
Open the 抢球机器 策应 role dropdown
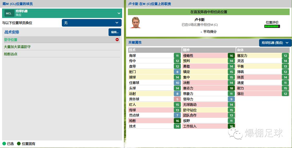62,13
